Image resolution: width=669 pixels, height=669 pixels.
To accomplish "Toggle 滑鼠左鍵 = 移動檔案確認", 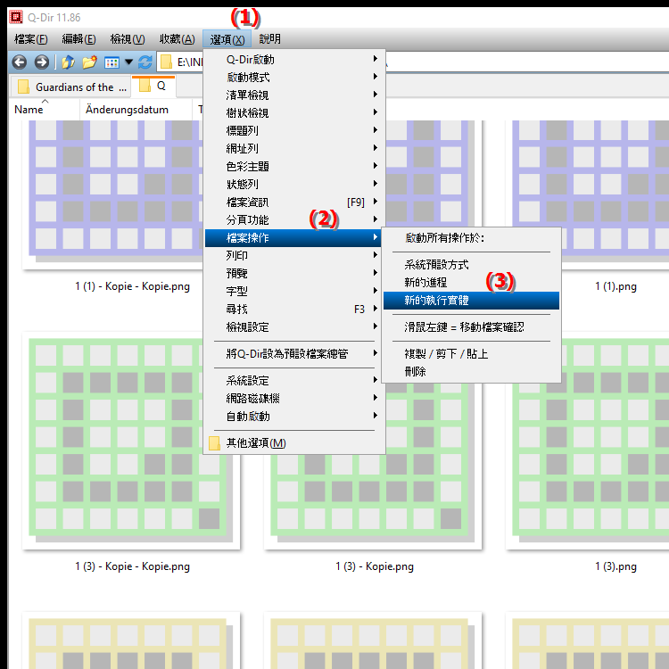I will pyautogui.click(x=471, y=327).
